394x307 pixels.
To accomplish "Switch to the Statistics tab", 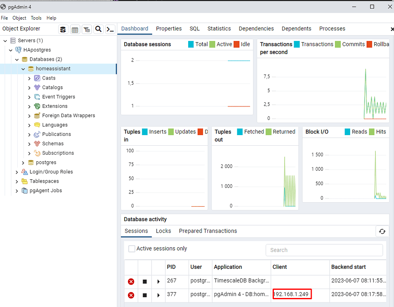I will point(219,29).
